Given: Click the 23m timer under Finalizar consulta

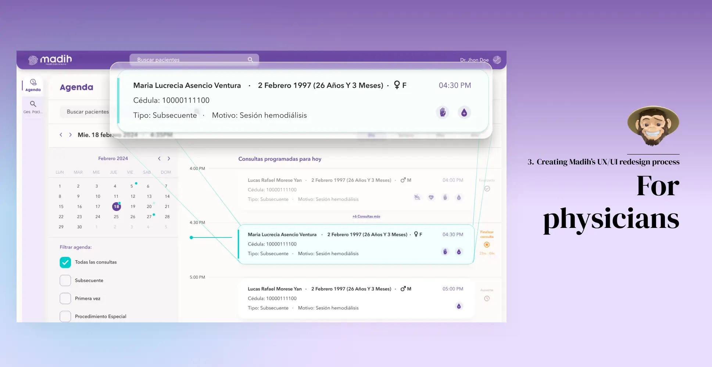Looking at the screenshot, I should [487, 254].
